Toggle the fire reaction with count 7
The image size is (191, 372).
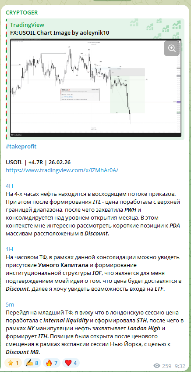(x=48, y=363)
